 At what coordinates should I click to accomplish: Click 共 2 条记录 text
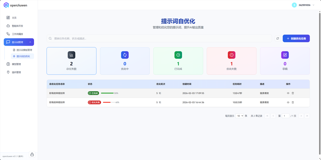click(257, 116)
